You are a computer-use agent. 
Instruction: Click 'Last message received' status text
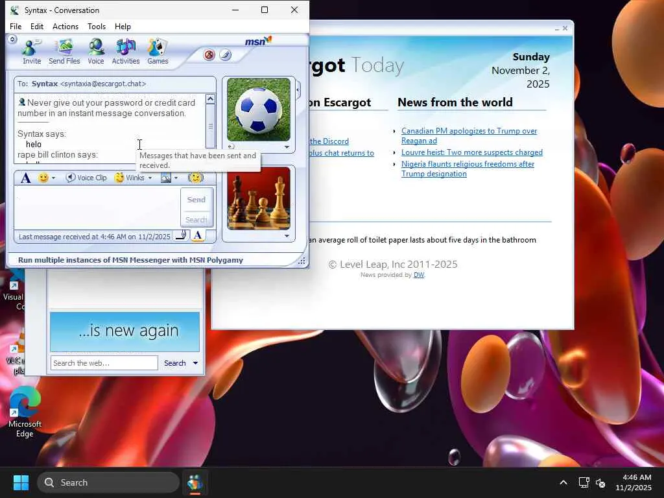[x=95, y=237]
